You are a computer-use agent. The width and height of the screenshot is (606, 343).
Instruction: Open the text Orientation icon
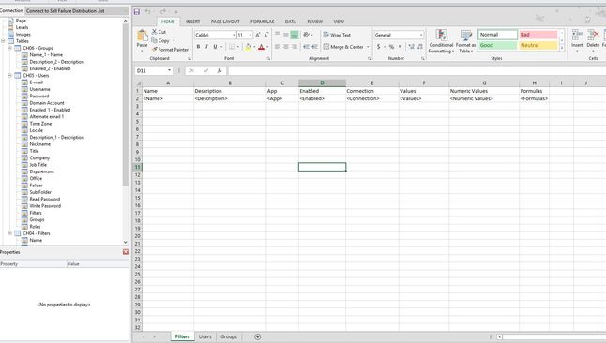click(x=307, y=35)
